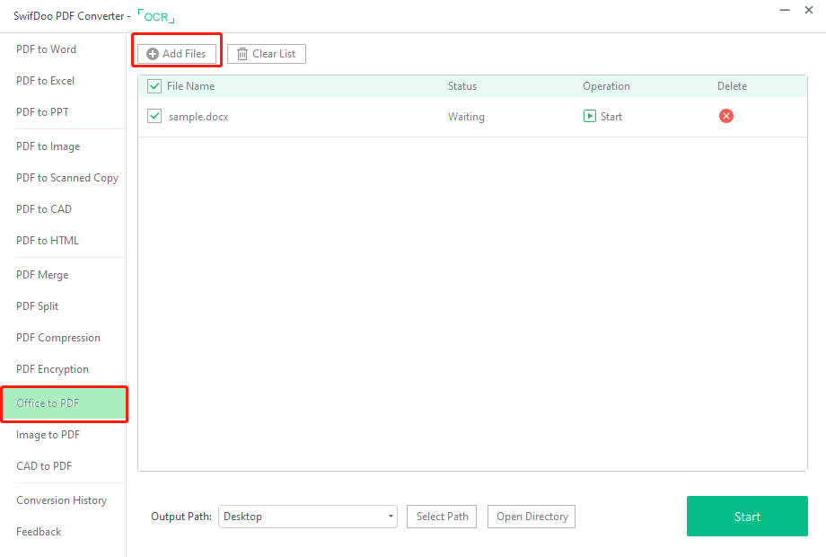Choose PDF to CAD in sidebar

(44, 208)
